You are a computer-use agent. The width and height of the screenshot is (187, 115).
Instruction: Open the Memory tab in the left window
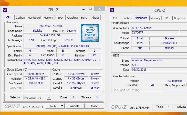pyautogui.click(x=48, y=18)
